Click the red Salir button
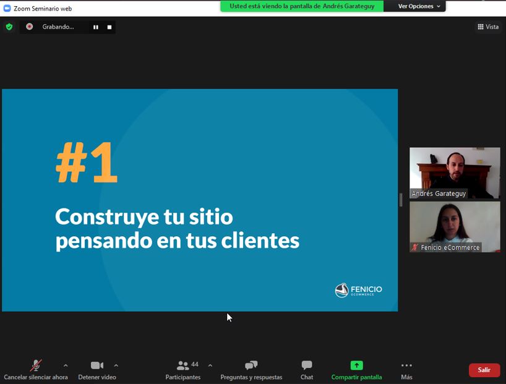Screen dimensions: 506x384 tap(484, 370)
